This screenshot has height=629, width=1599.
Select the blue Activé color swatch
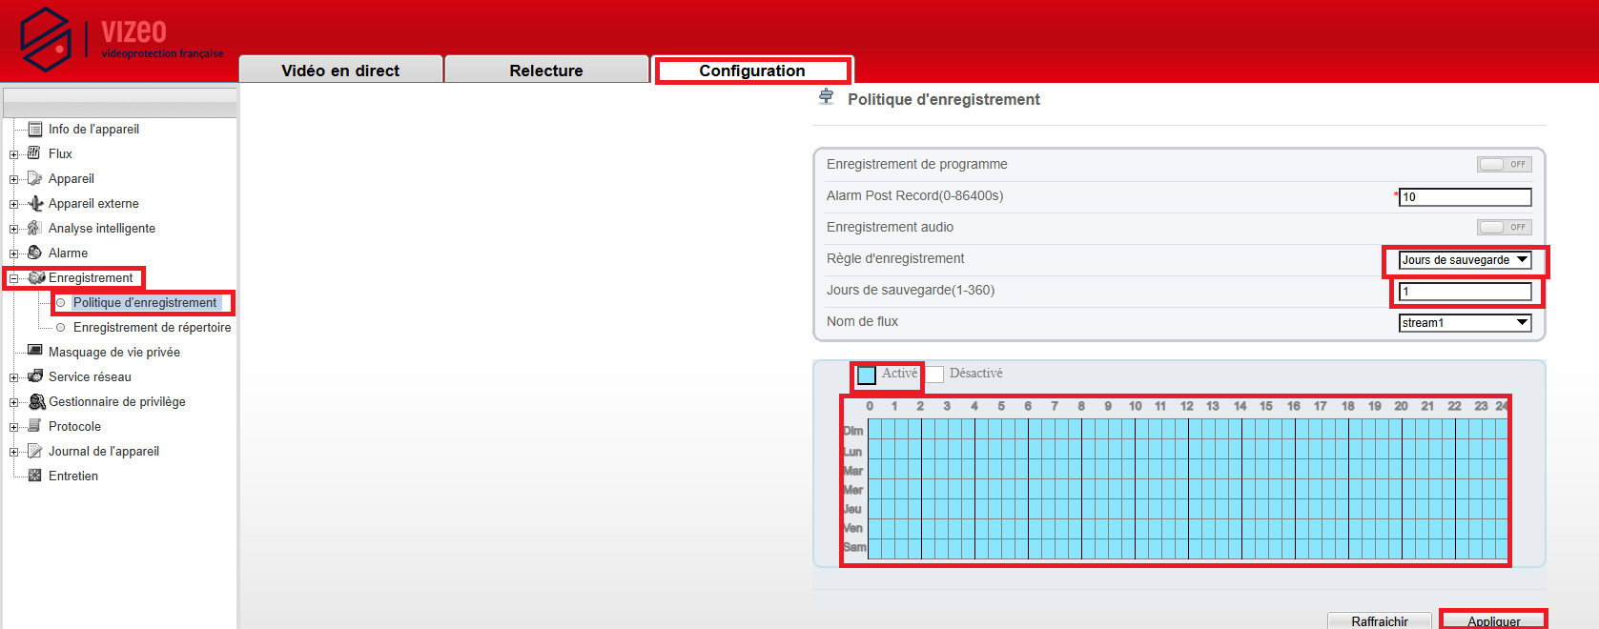click(867, 375)
